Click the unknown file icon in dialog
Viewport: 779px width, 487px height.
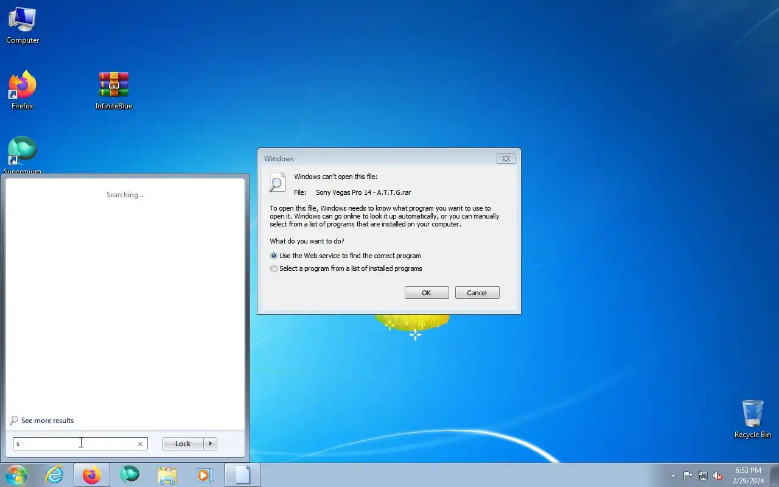coord(278,183)
